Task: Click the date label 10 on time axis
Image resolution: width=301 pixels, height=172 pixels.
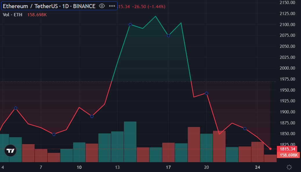Action: [79, 167]
